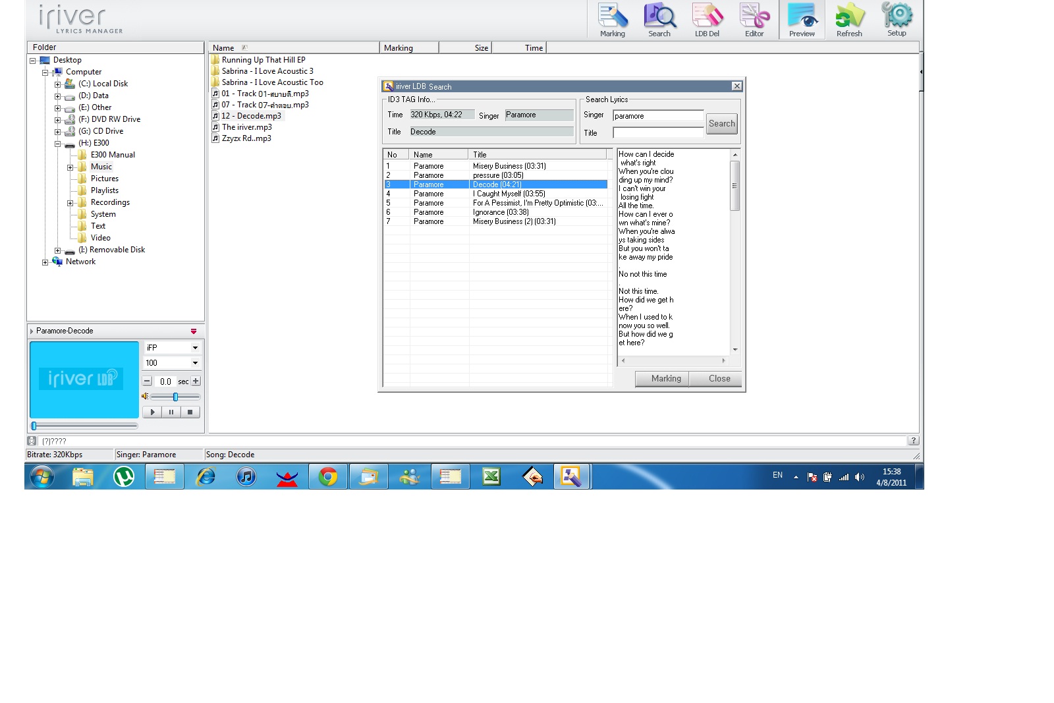This screenshot has width=1054, height=703.
Task: Expand the (C:) Local Disk node
Action: (x=57, y=84)
